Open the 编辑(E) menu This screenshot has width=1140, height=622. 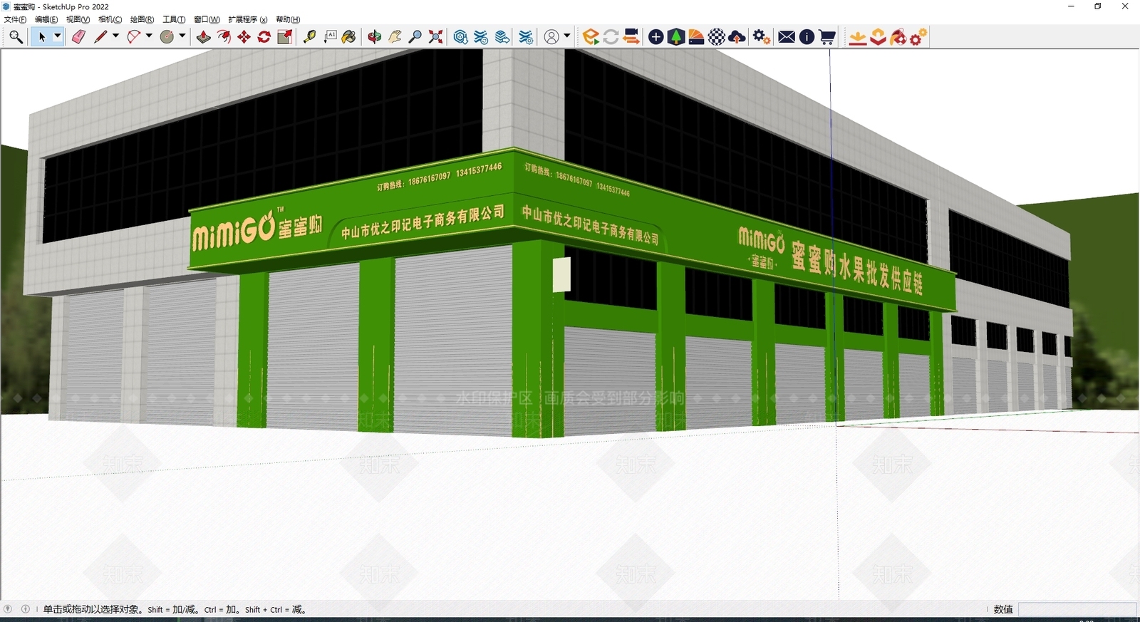pyautogui.click(x=46, y=20)
